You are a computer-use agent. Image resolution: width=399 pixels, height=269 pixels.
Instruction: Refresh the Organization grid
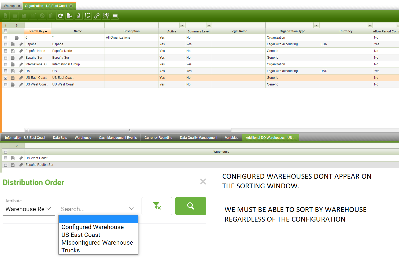60,16
